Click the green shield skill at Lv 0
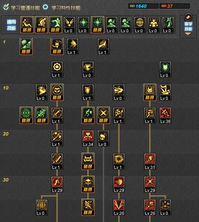This screenshot has height=222, width=199. coord(165,69)
